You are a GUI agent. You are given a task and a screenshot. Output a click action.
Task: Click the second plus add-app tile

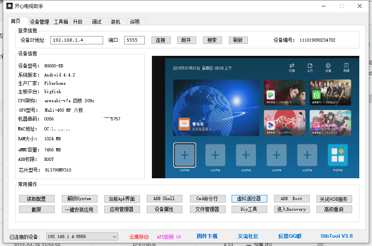pyautogui.click(x=215, y=155)
